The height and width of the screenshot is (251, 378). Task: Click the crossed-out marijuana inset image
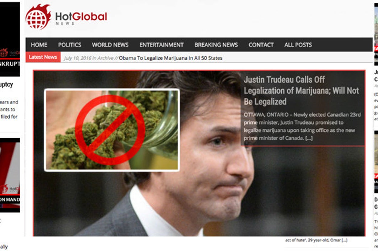click(112, 130)
